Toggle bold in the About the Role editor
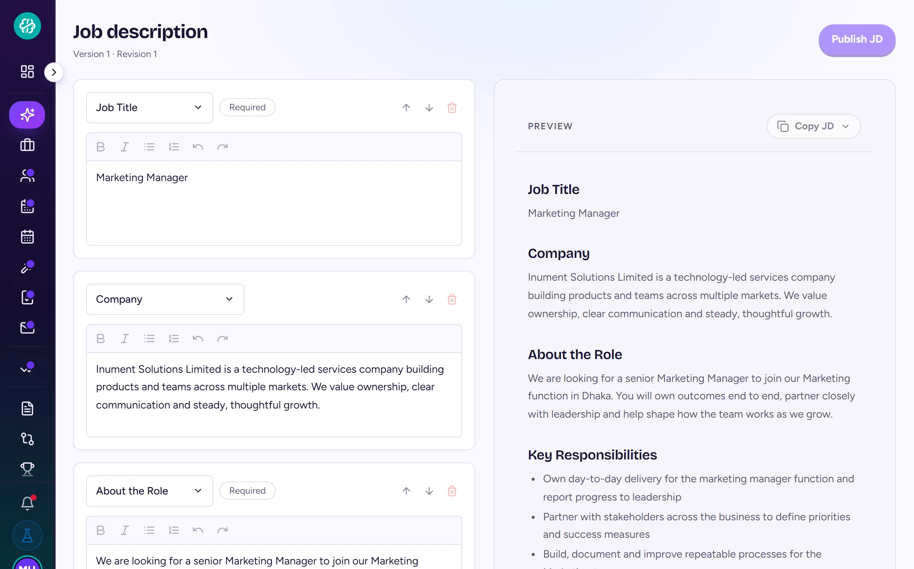This screenshot has height=569, width=914. [x=101, y=530]
